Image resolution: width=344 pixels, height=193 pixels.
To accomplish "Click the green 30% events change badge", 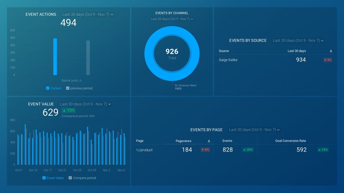I will click(x=248, y=150).
